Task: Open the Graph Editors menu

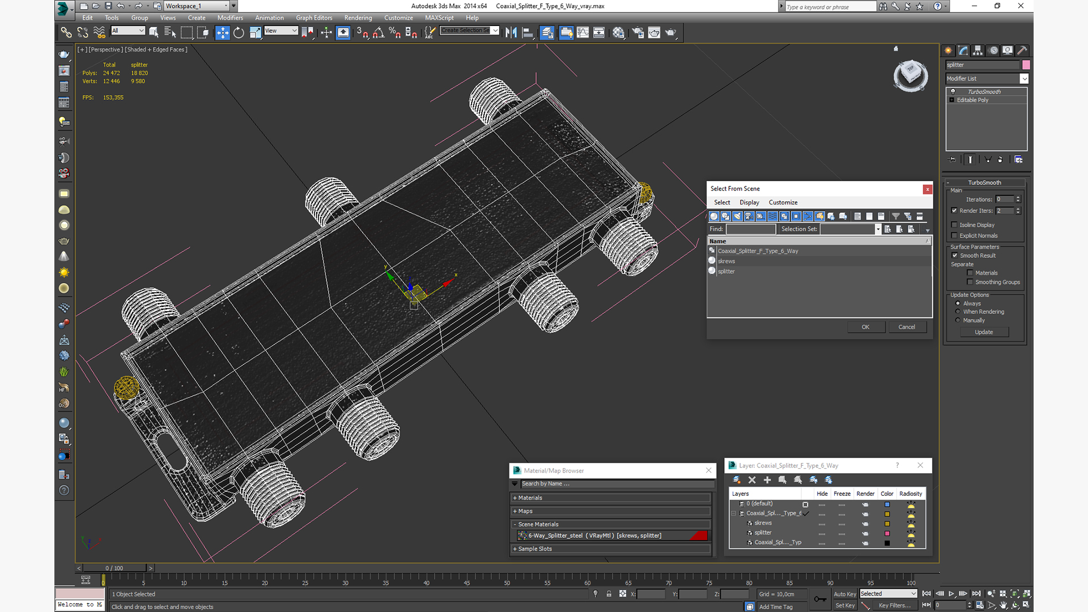Action: click(314, 18)
